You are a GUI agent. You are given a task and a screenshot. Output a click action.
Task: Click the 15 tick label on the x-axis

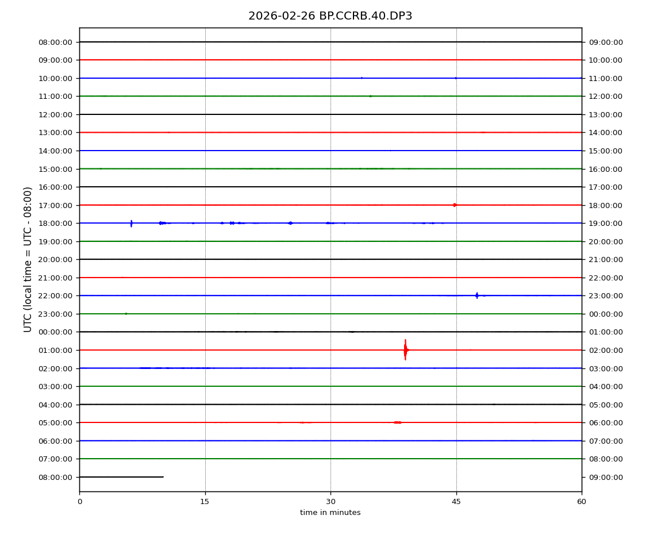coord(205,502)
